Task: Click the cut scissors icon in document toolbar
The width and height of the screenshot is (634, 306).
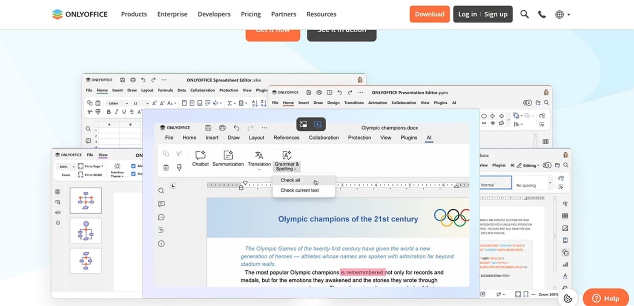Action: (179, 153)
